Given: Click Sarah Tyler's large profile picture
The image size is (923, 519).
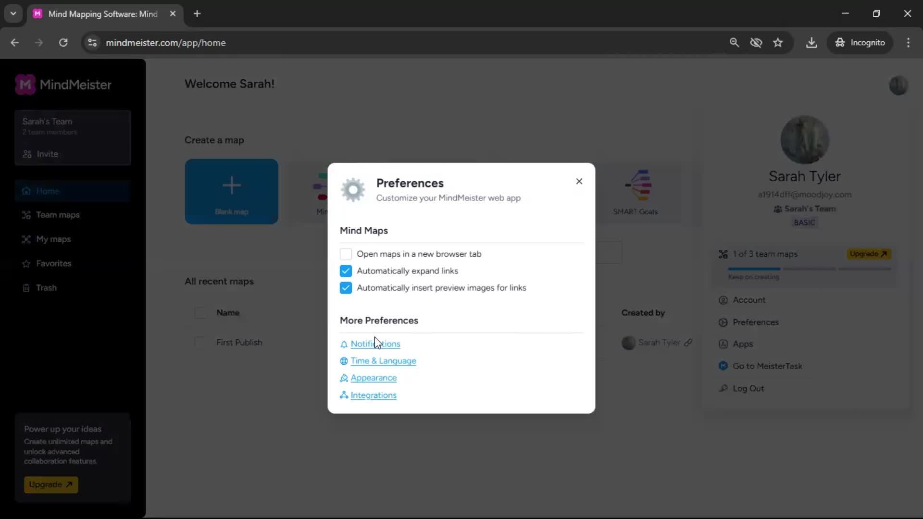Looking at the screenshot, I should pos(804,140).
